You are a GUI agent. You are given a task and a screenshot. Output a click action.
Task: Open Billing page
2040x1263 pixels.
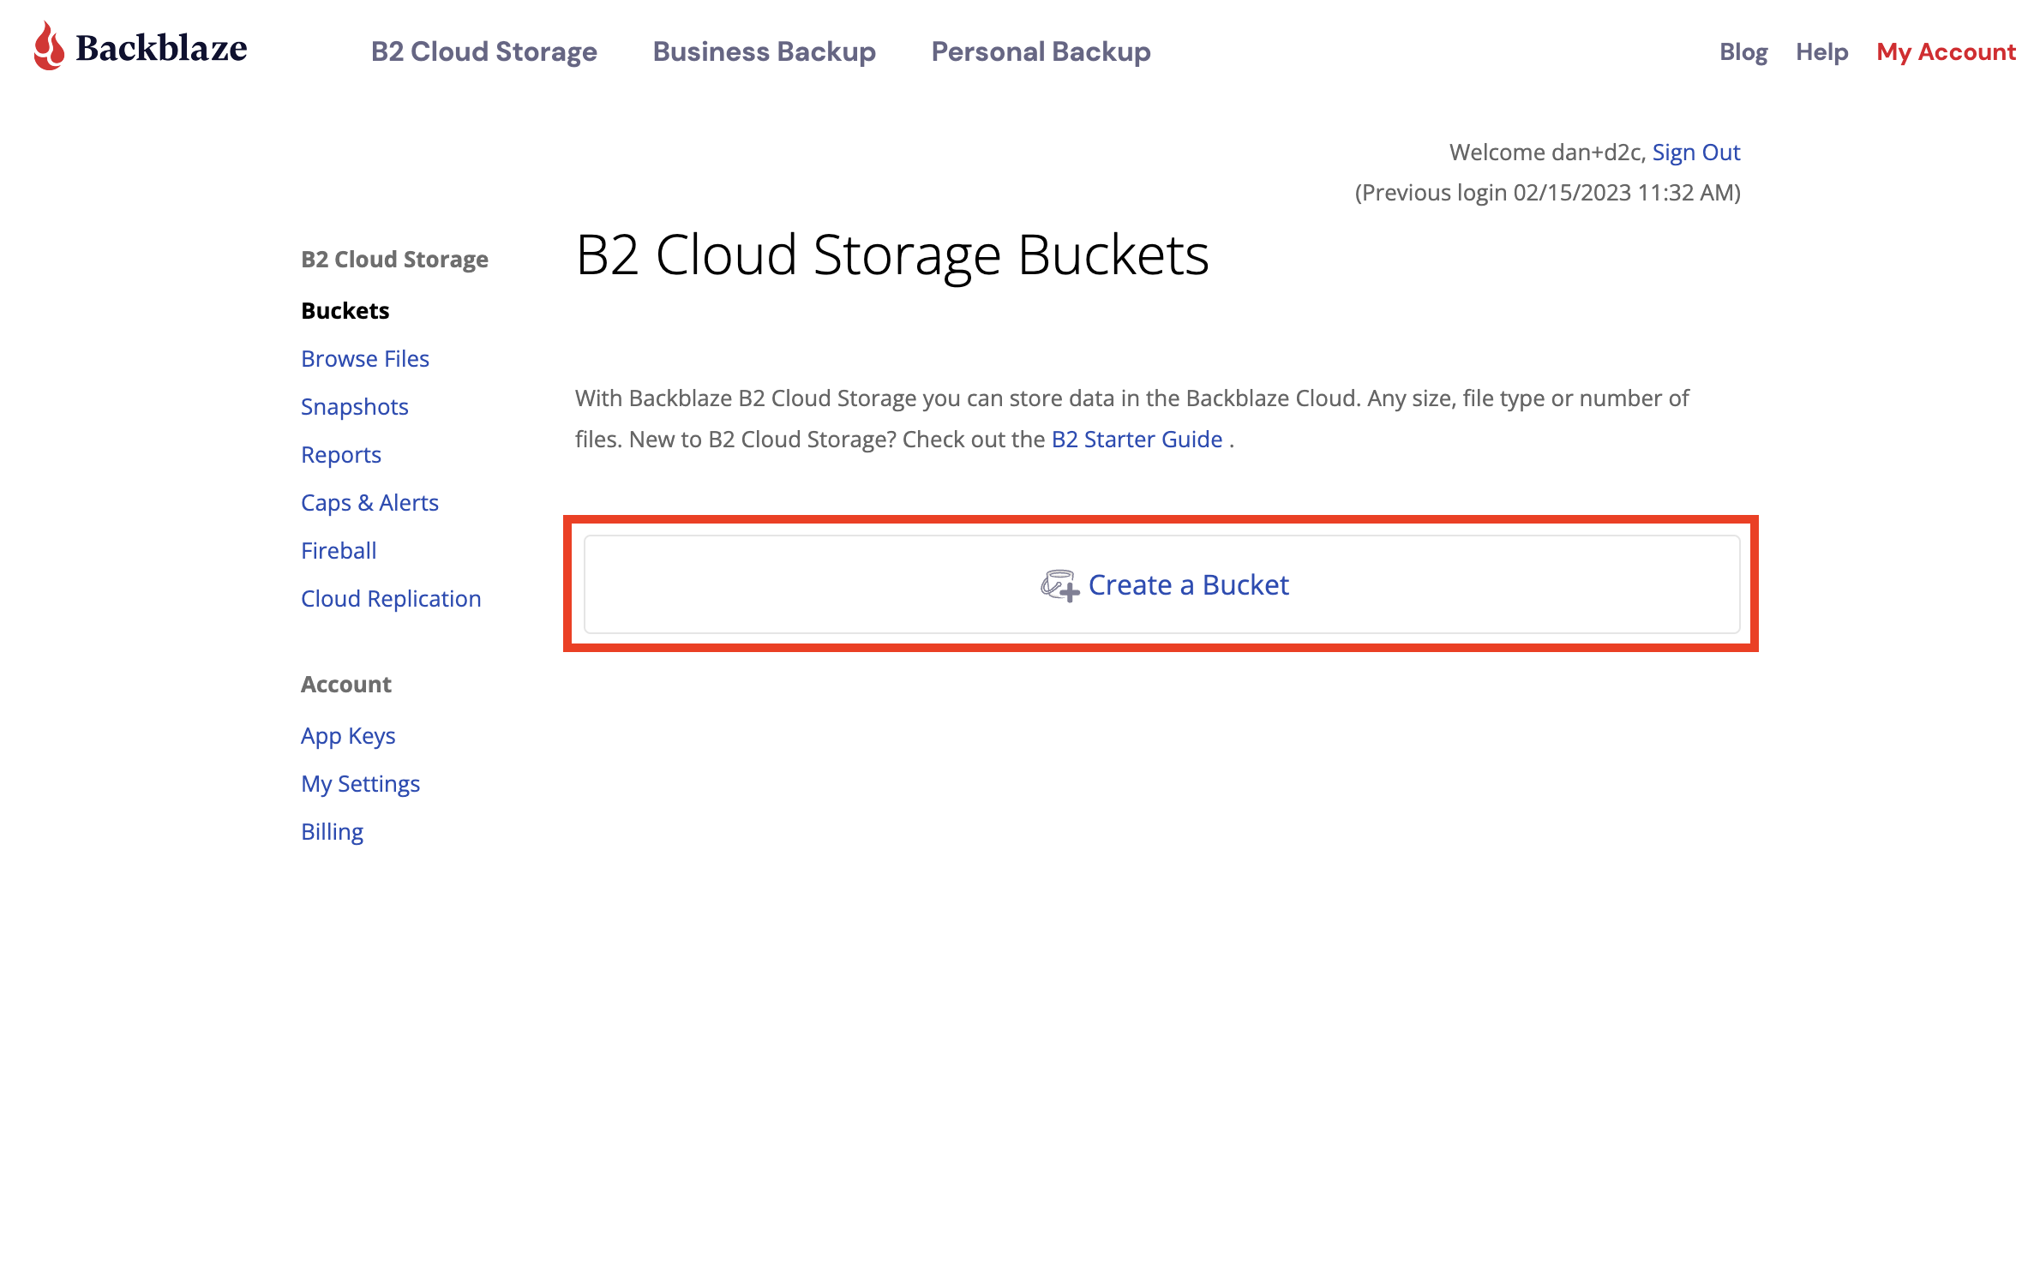pos(332,832)
